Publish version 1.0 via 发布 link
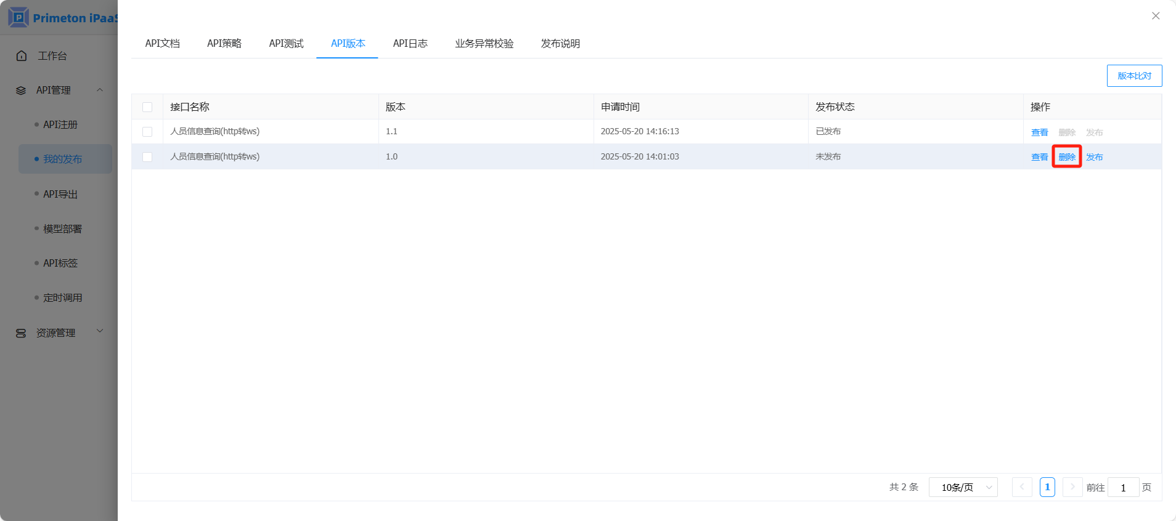The width and height of the screenshot is (1176, 521). (x=1095, y=157)
